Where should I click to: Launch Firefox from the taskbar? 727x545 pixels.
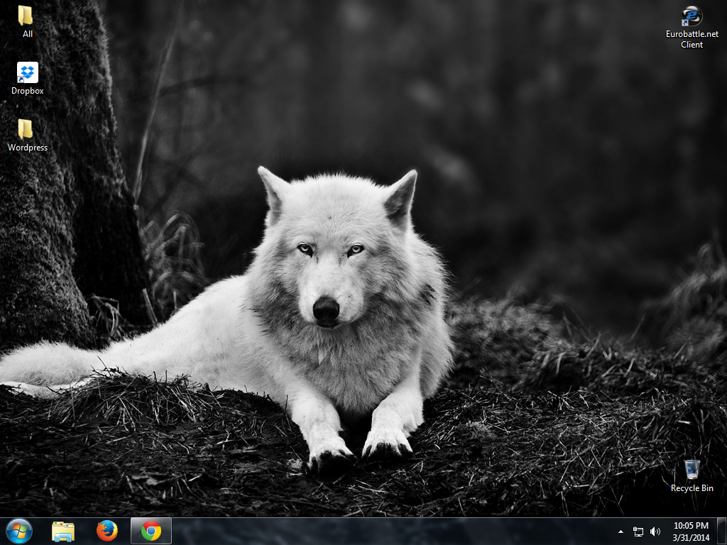107,531
